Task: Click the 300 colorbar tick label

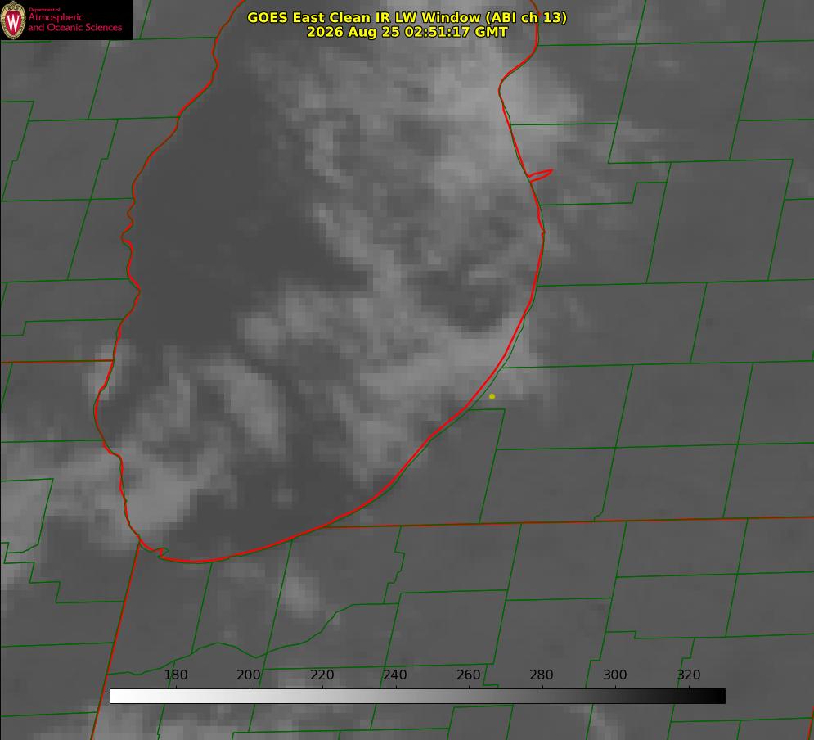Action: tap(615, 675)
